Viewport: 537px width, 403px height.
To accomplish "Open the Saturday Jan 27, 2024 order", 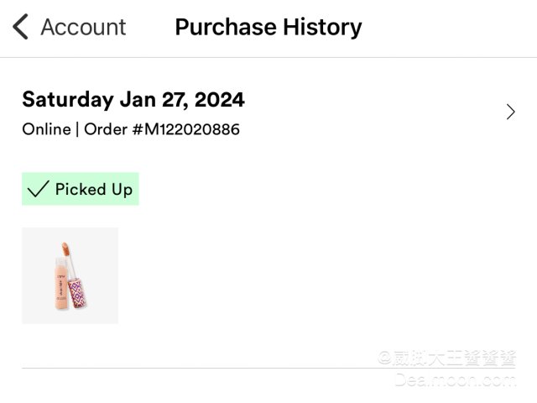I will pyautogui.click(x=133, y=100).
